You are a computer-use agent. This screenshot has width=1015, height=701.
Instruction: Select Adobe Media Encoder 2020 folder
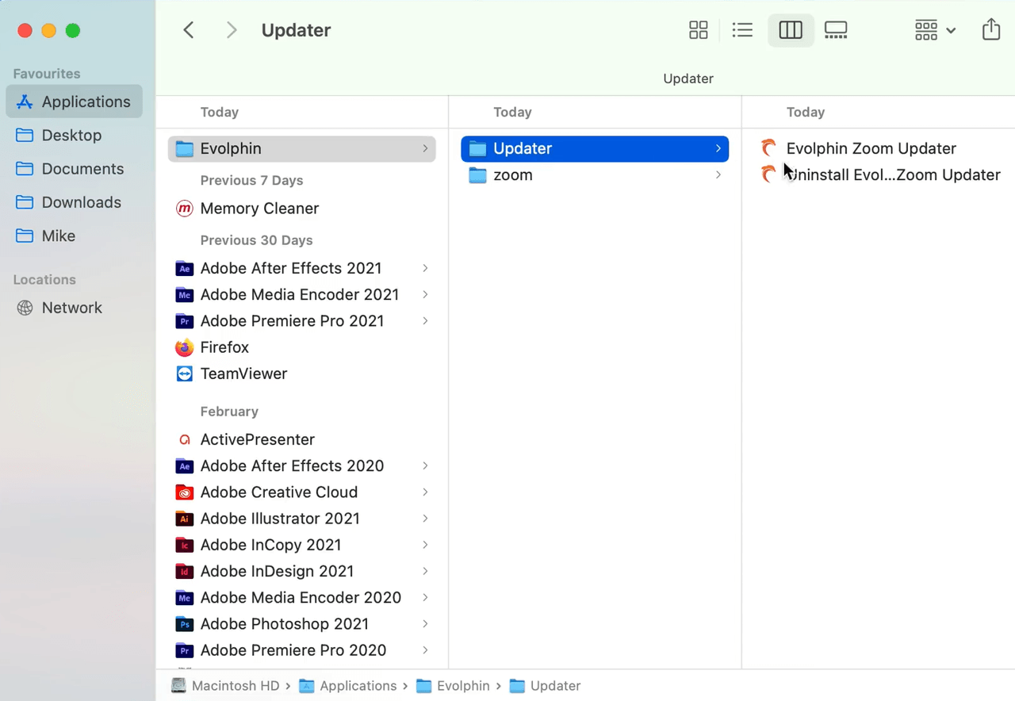click(x=301, y=597)
